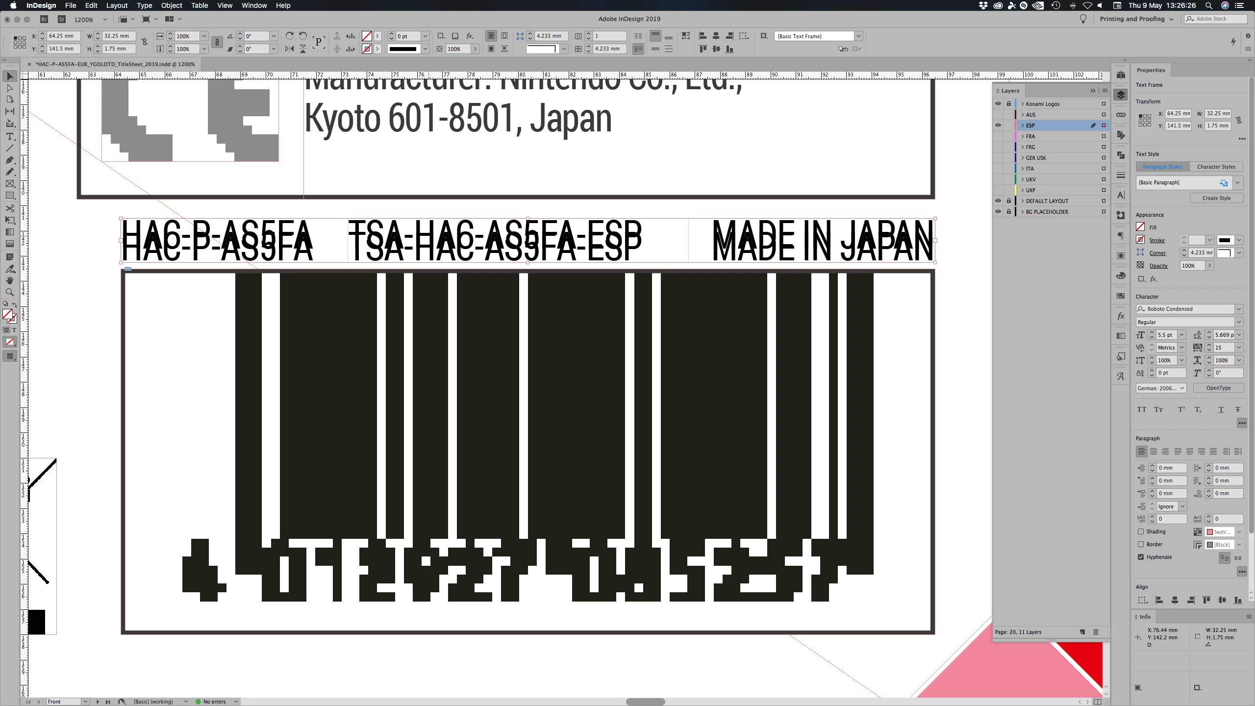Open the Object menu
Screen dimensions: 1255x706
point(171,5)
